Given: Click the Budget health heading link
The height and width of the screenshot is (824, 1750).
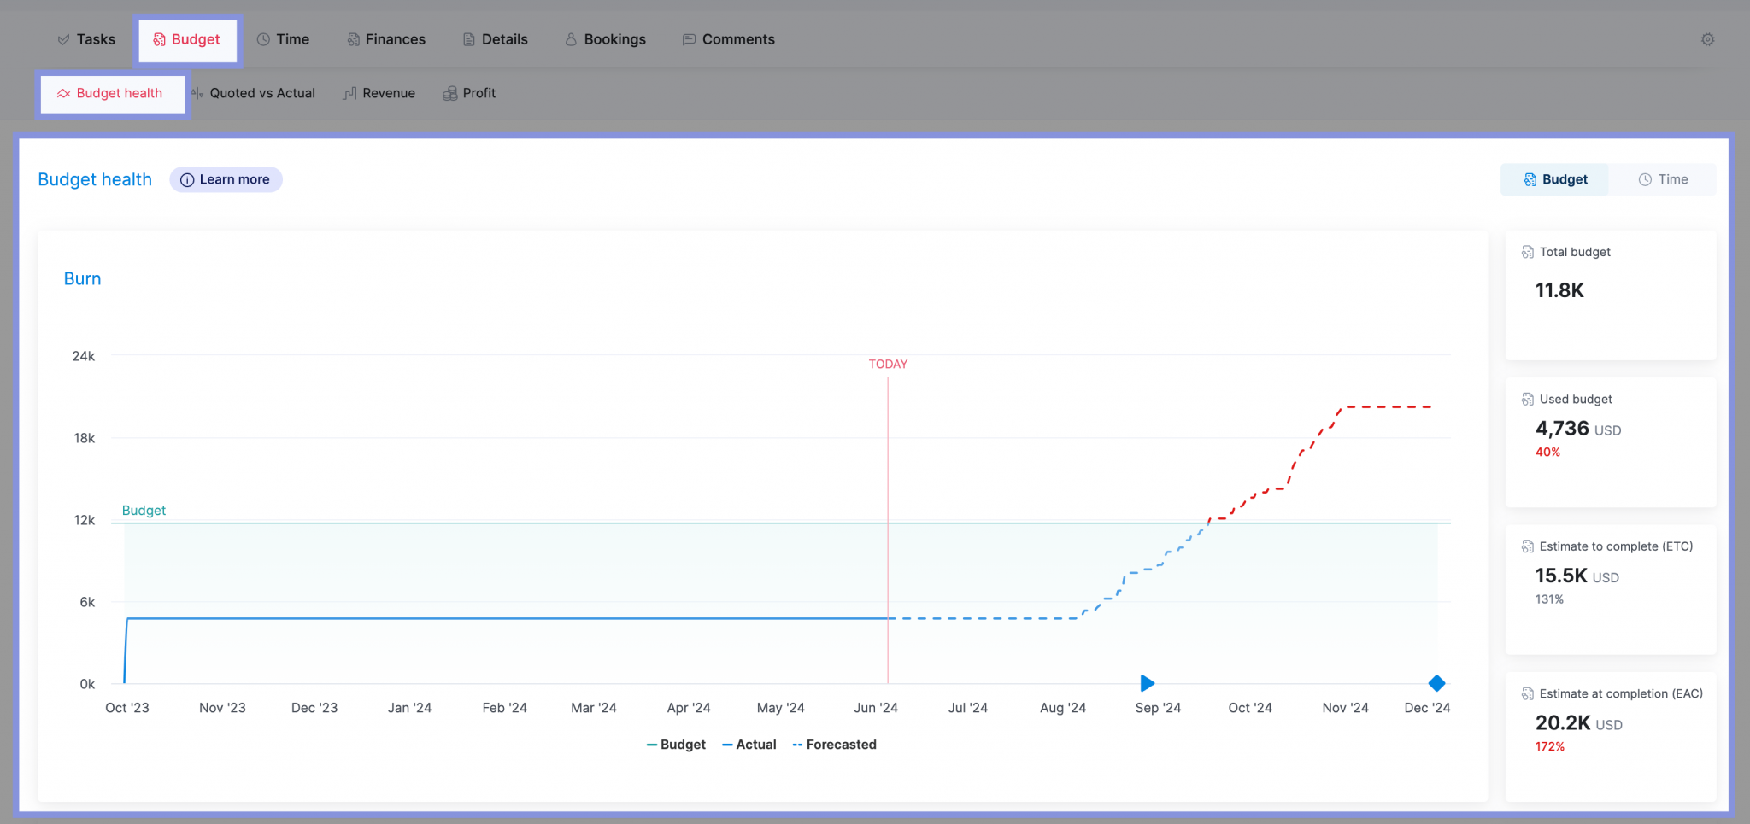Looking at the screenshot, I should tap(94, 179).
